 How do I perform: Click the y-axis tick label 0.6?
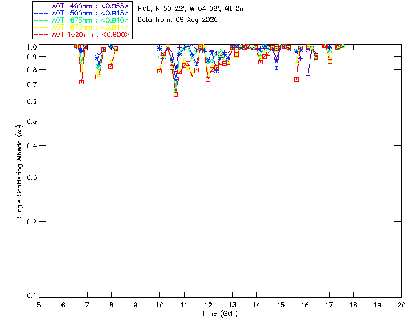(32, 101)
